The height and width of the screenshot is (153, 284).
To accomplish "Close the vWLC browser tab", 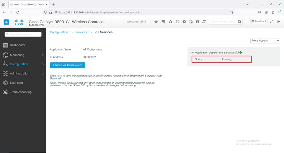I will pos(47,4).
